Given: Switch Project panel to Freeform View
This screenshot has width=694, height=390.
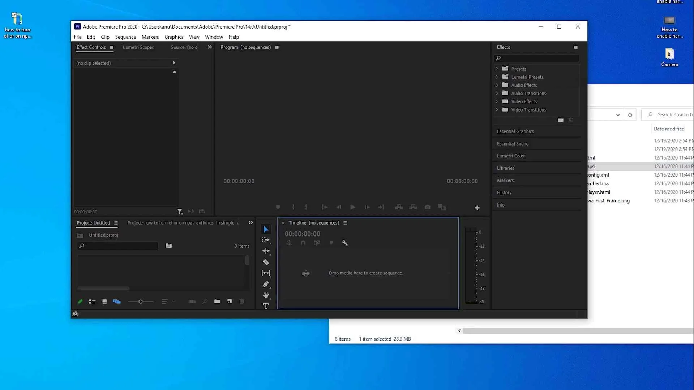Looking at the screenshot, I should point(117,302).
